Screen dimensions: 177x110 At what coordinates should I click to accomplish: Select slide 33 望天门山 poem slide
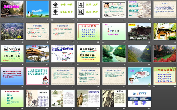[114, 98]
